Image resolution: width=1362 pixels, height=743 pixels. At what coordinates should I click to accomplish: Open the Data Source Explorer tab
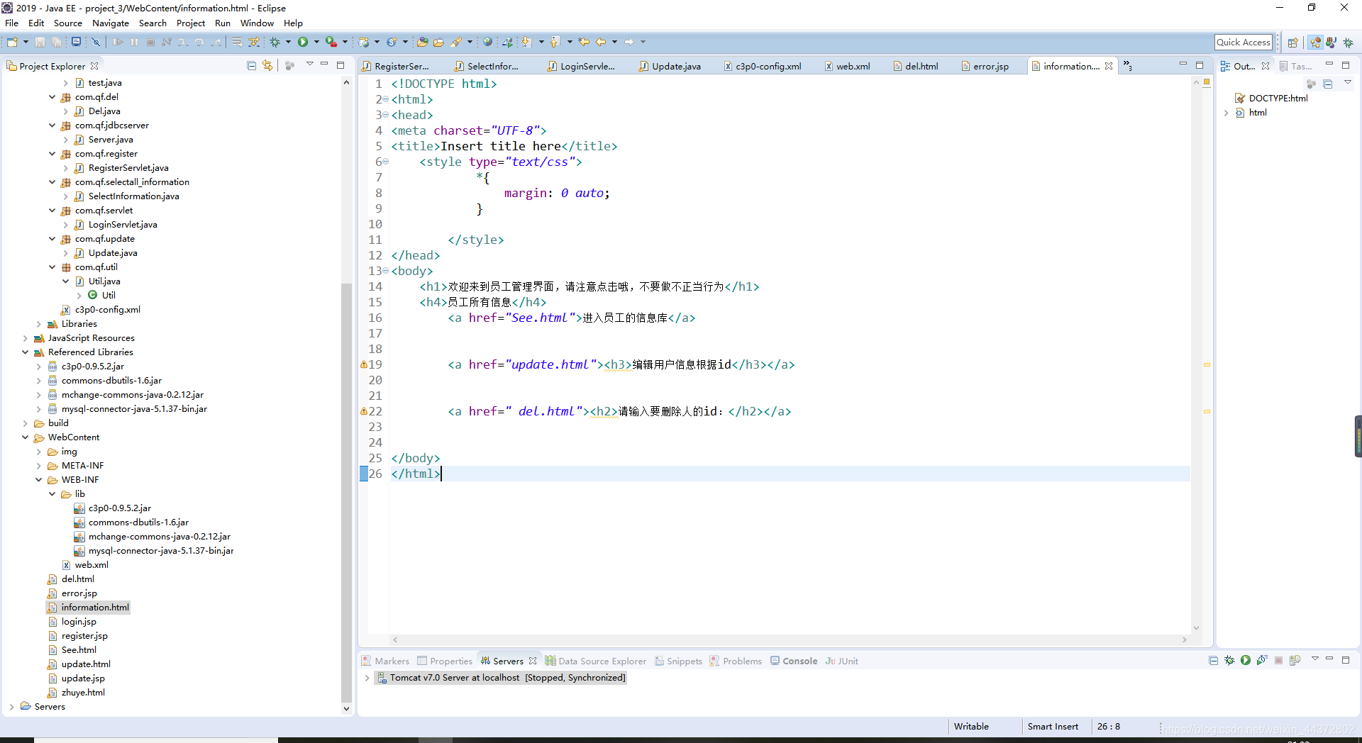(x=595, y=661)
